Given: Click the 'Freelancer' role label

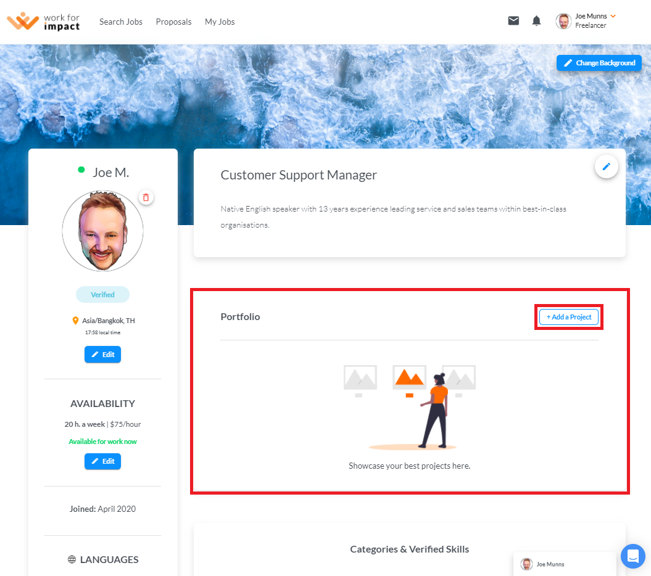Looking at the screenshot, I should click(x=591, y=25).
